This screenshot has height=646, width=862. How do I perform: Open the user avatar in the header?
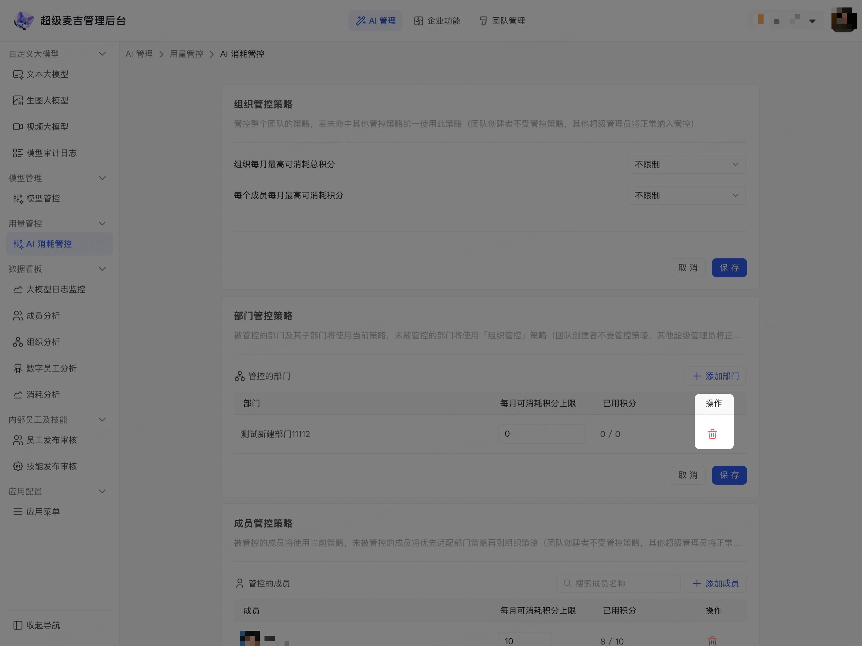click(x=843, y=20)
